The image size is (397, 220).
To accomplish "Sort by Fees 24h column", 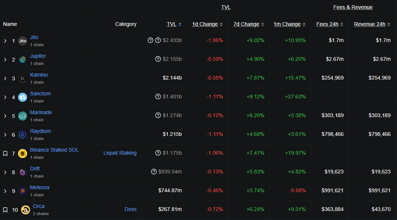I will pos(327,24).
